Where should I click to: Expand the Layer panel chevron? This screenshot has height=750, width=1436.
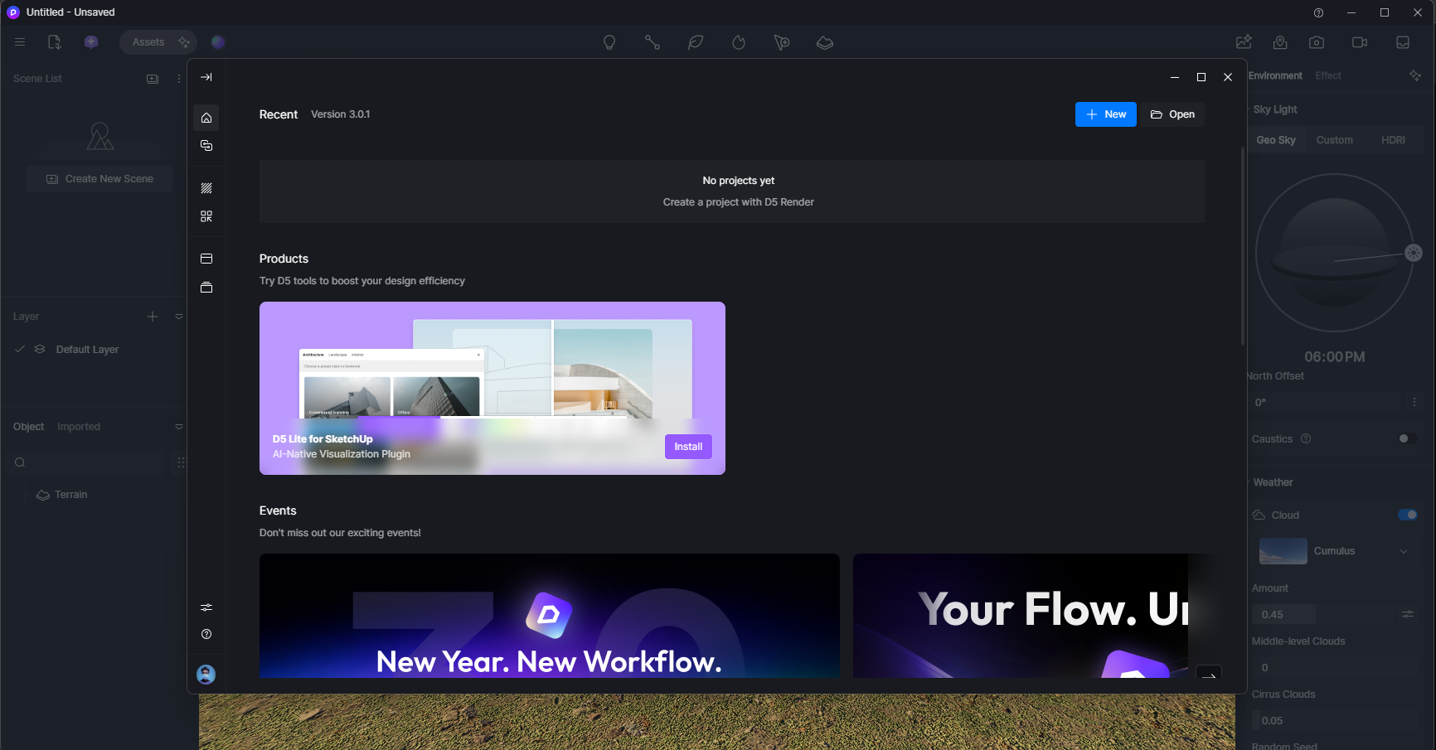point(179,317)
